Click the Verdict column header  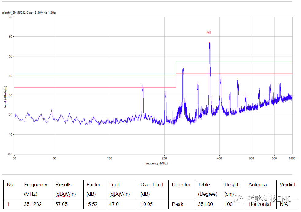287,185
